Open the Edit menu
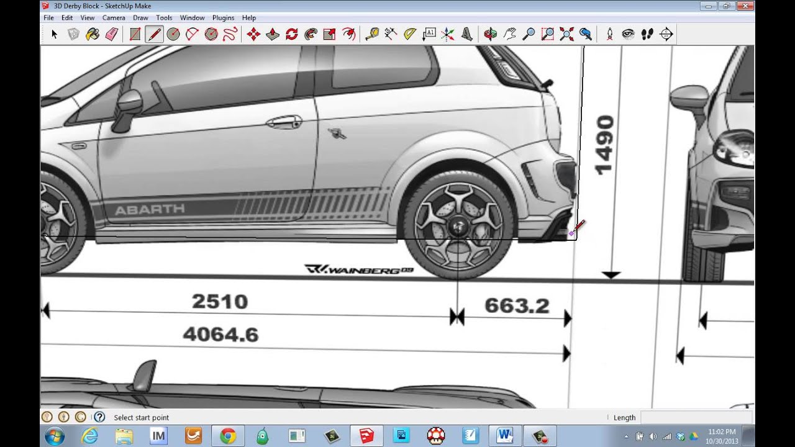795x447 pixels. click(x=67, y=18)
